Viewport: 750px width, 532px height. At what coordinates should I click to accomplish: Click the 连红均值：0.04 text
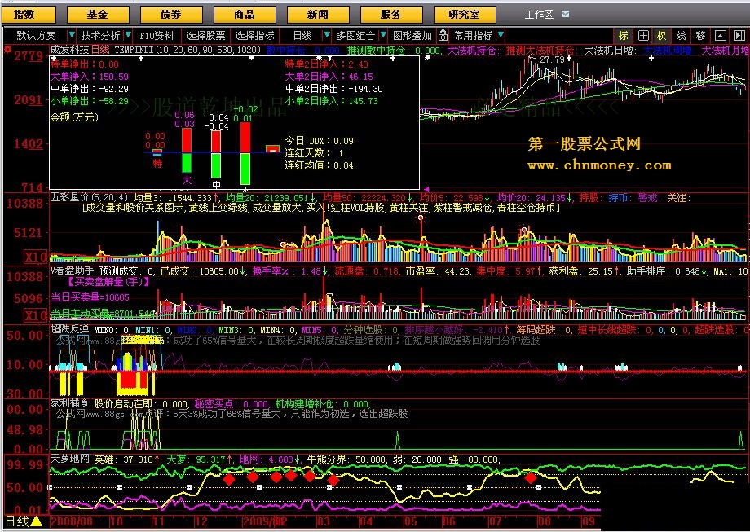coord(319,165)
